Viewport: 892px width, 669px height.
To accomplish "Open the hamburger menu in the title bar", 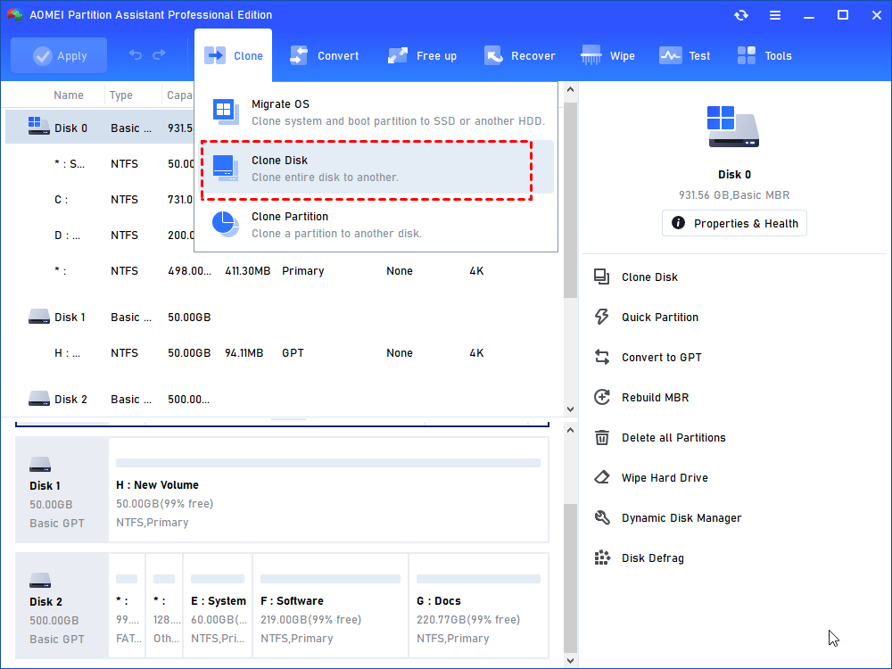I will pos(774,14).
